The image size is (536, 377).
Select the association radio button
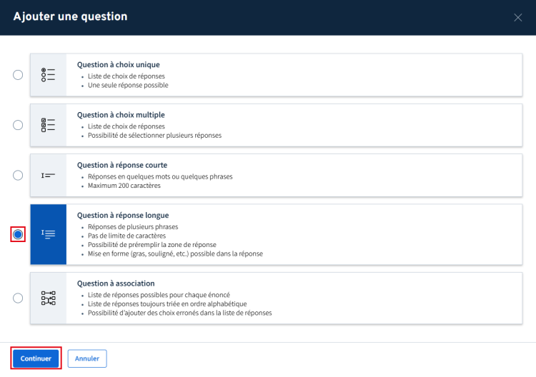point(18,298)
